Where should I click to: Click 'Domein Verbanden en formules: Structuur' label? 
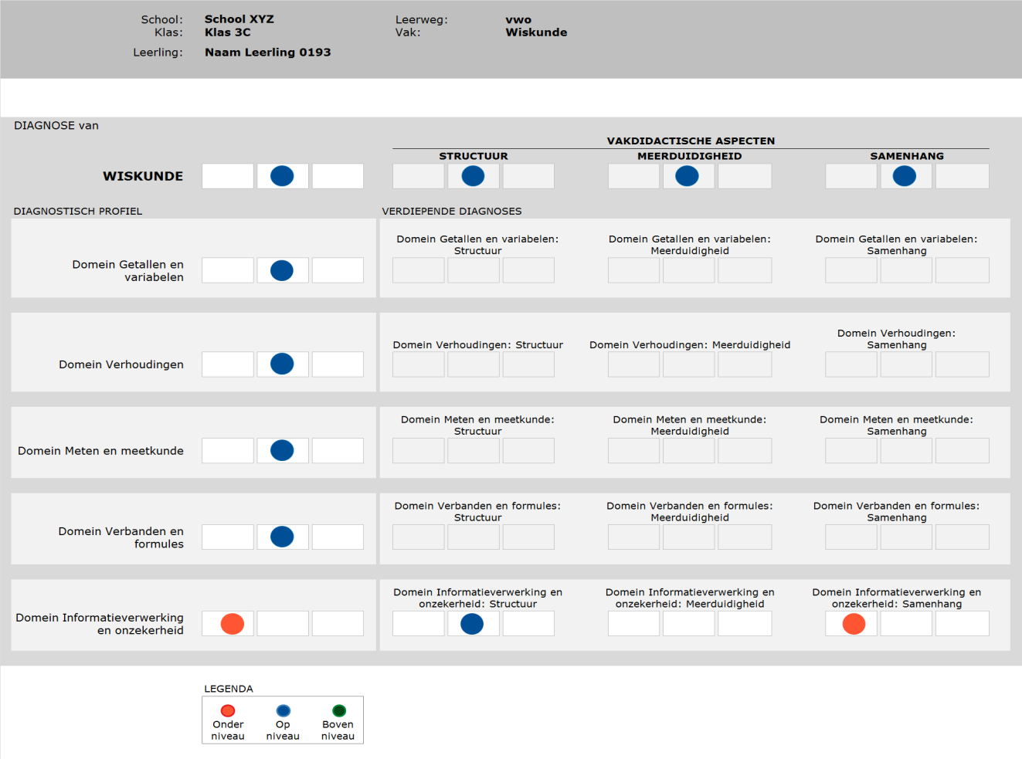[x=477, y=512]
